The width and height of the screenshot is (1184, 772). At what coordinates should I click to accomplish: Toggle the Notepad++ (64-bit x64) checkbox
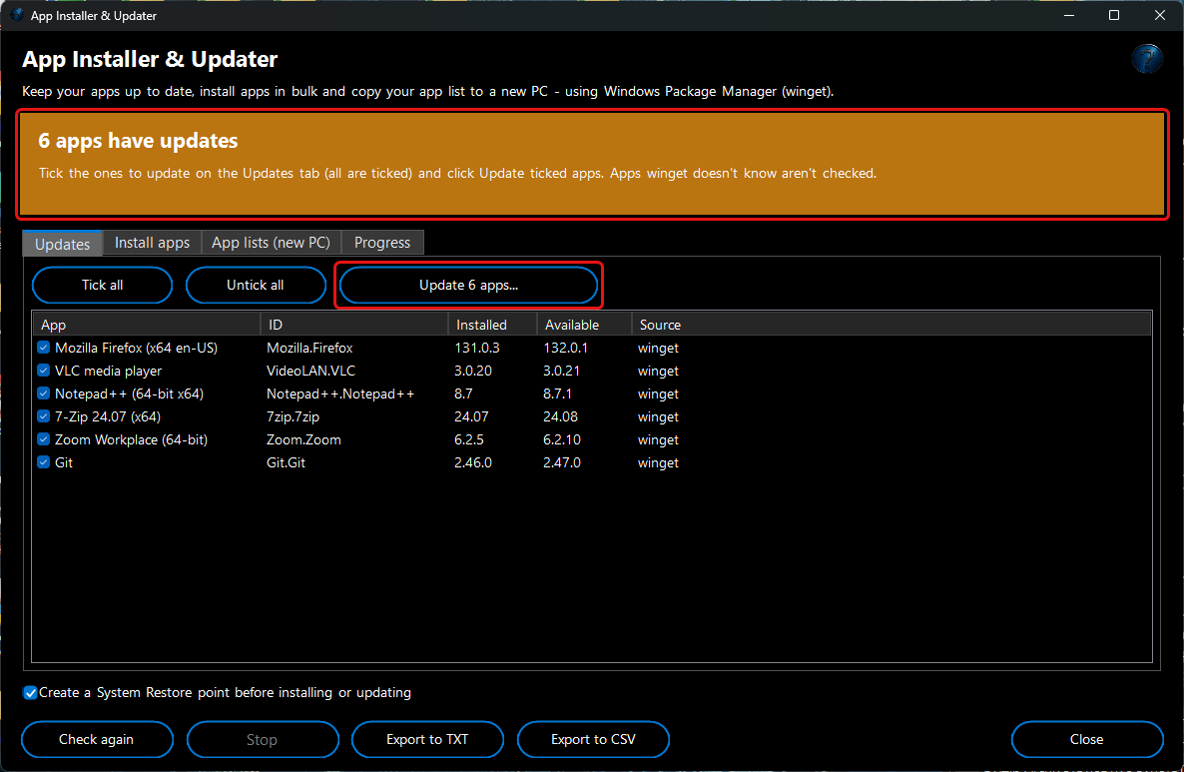click(44, 393)
